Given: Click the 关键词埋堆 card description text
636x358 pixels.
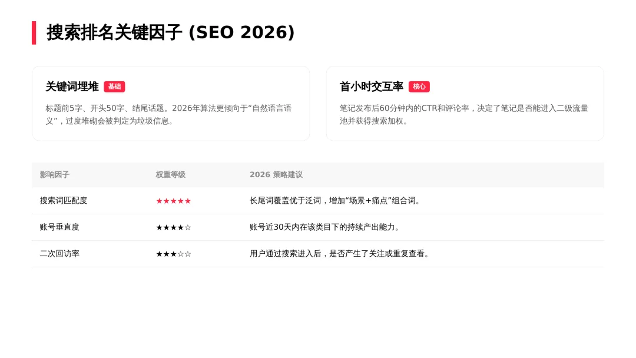Looking at the screenshot, I should tap(168, 114).
